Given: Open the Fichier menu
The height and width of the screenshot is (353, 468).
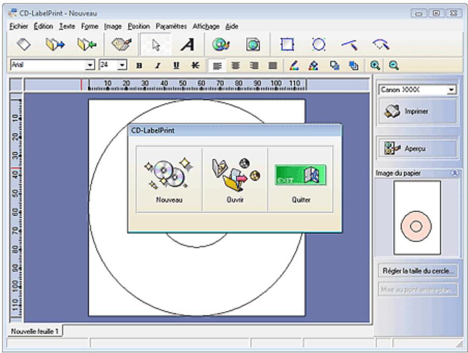Looking at the screenshot, I should (x=18, y=26).
